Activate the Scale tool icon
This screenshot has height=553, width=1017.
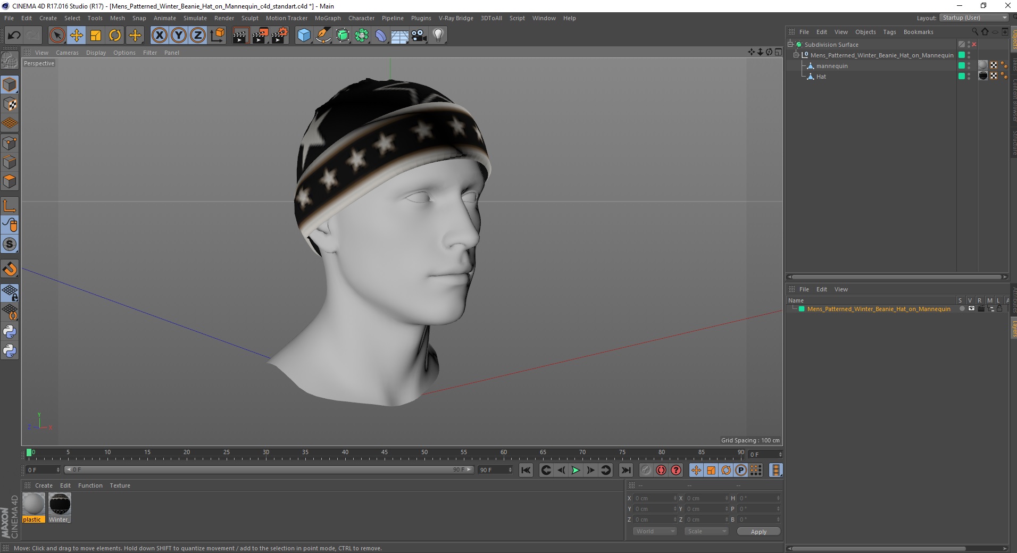[96, 36]
